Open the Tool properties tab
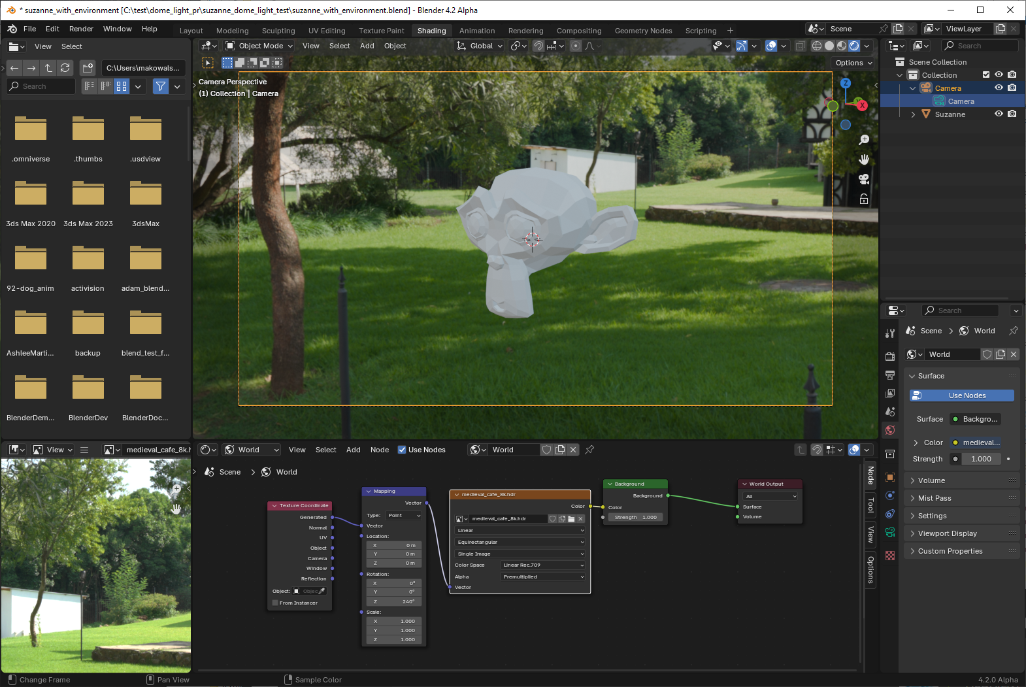 [x=890, y=333]
